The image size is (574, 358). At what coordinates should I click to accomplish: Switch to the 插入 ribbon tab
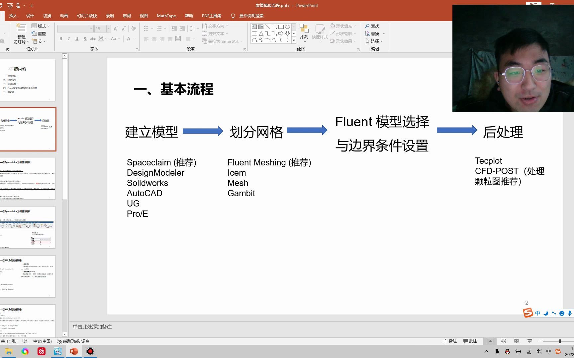13,16
